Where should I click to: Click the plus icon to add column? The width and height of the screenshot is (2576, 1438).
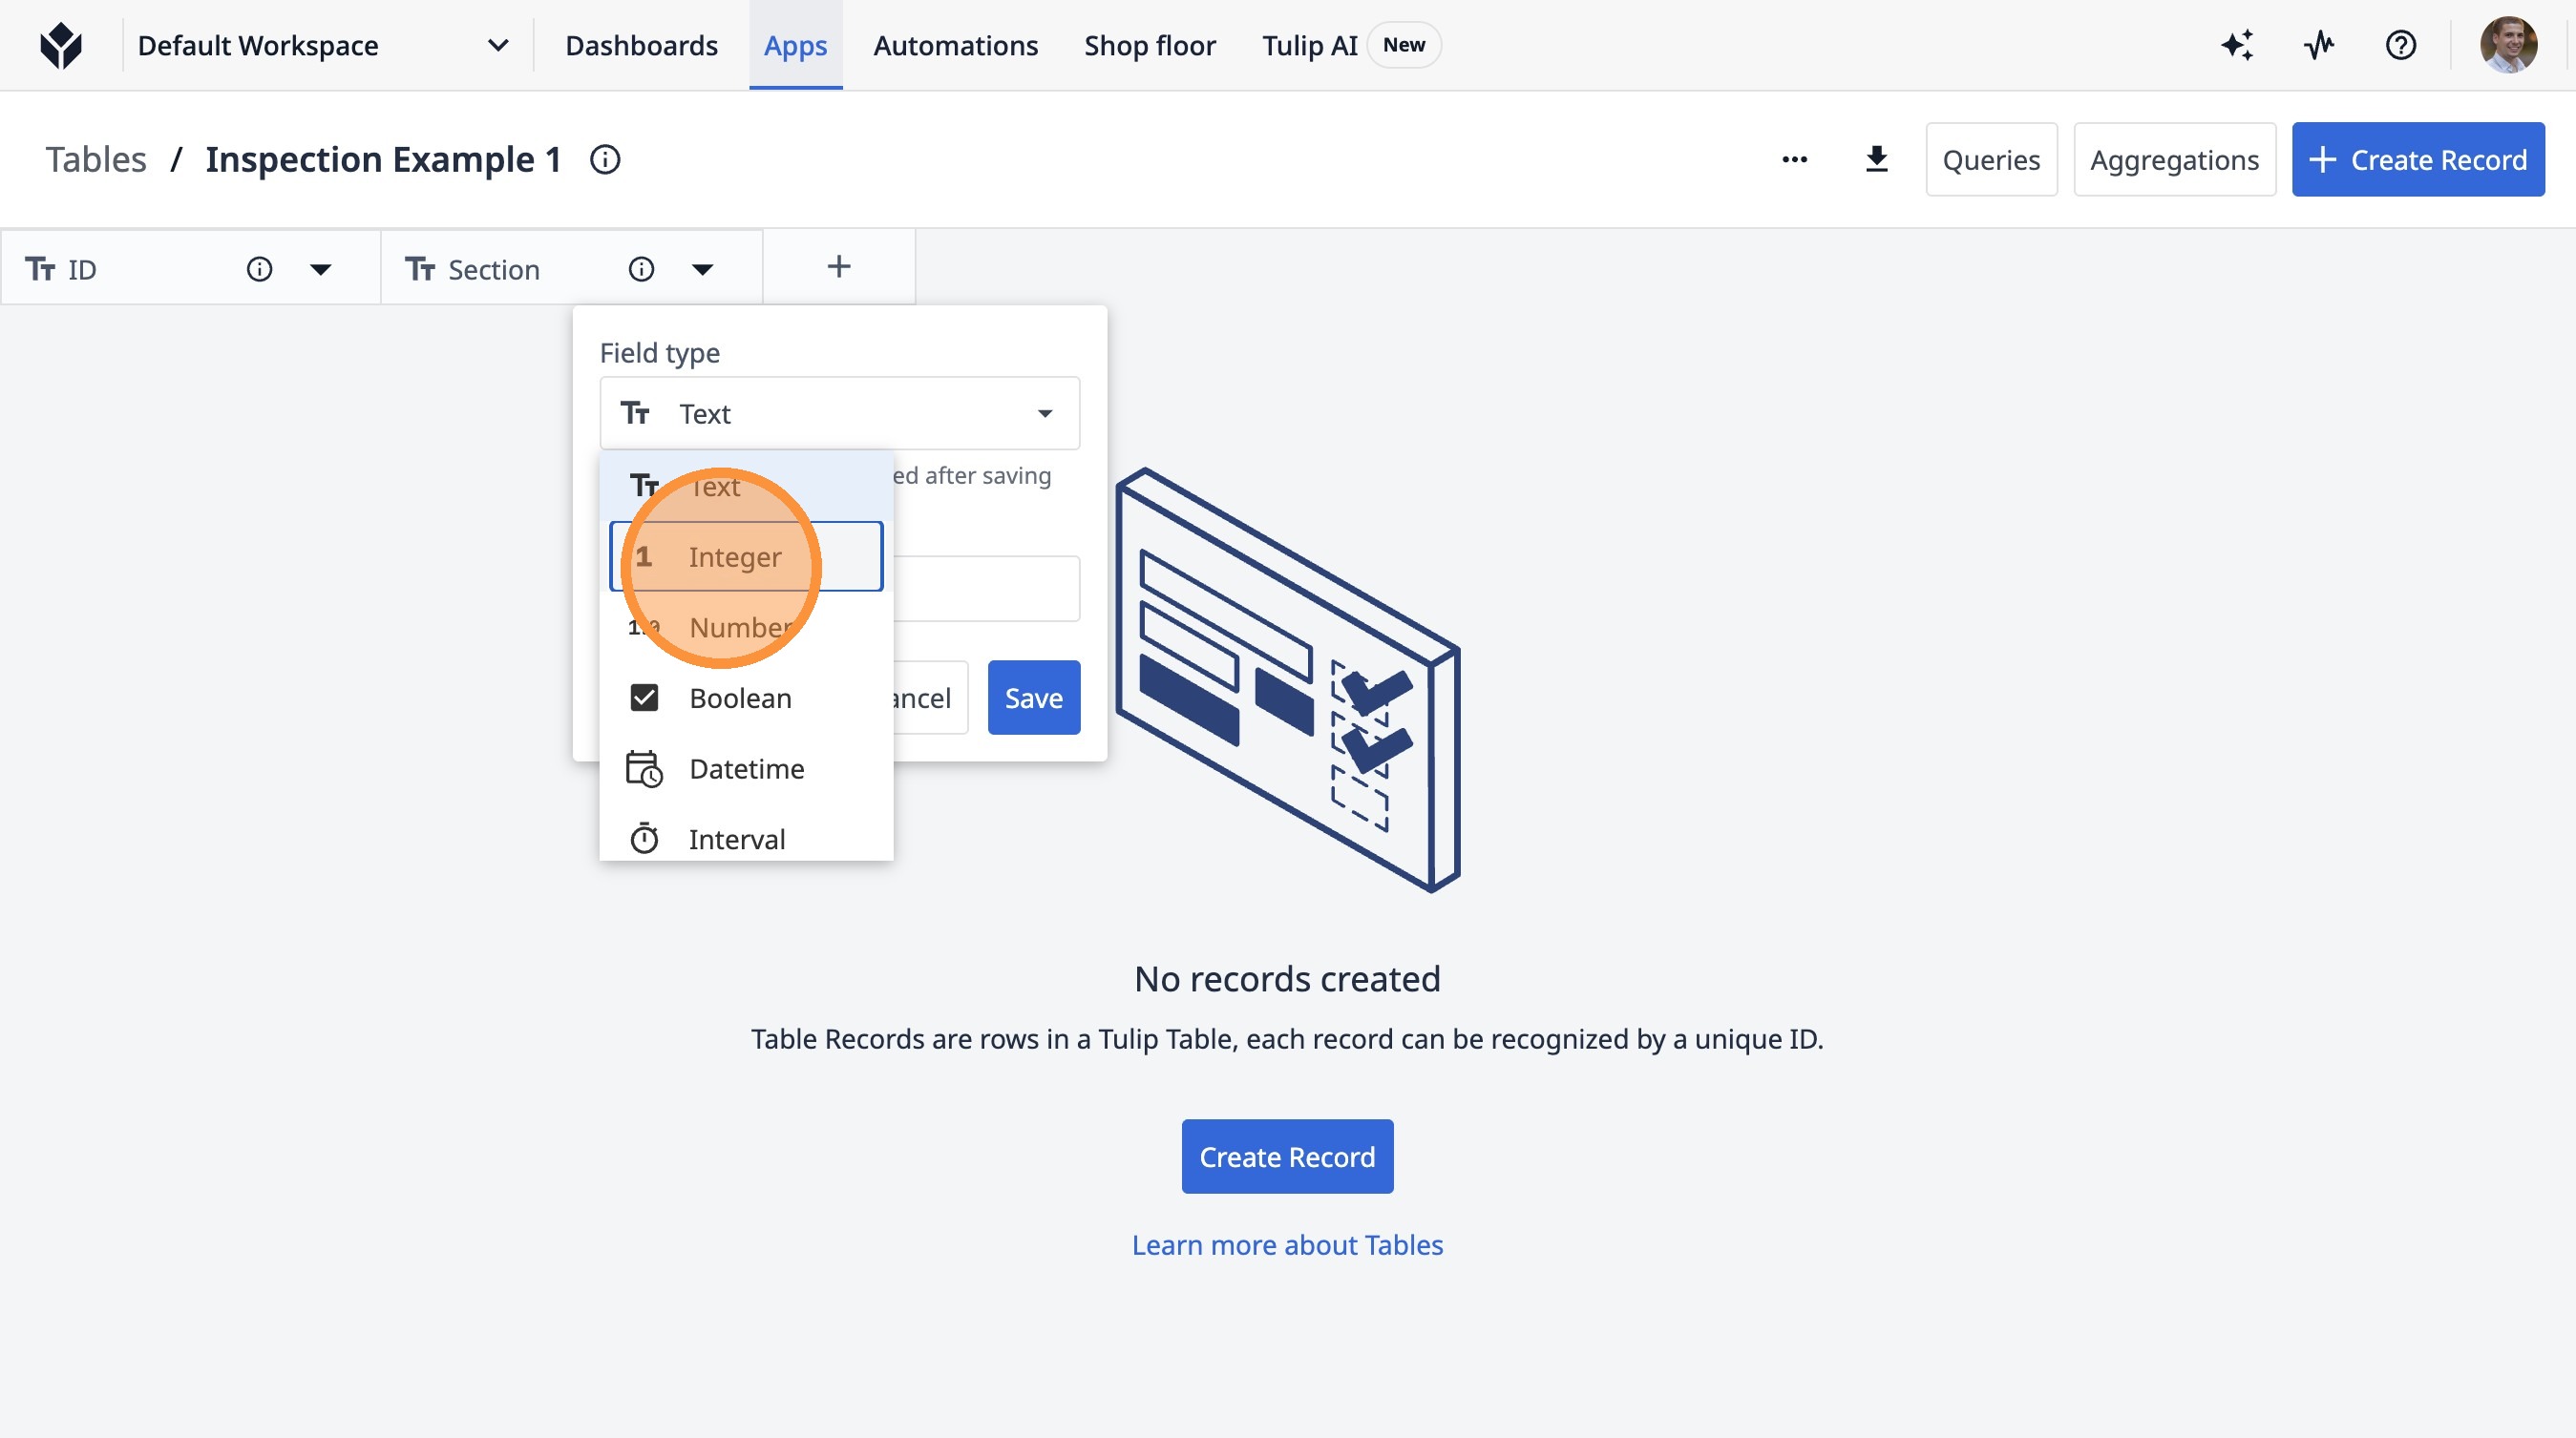pyautogui.click(x=838, y=267)
